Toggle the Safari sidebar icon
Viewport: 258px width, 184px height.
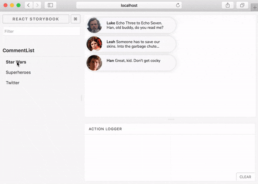50,5
